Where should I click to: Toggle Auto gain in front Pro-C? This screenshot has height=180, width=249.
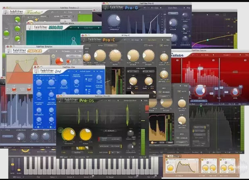(161, 46)
